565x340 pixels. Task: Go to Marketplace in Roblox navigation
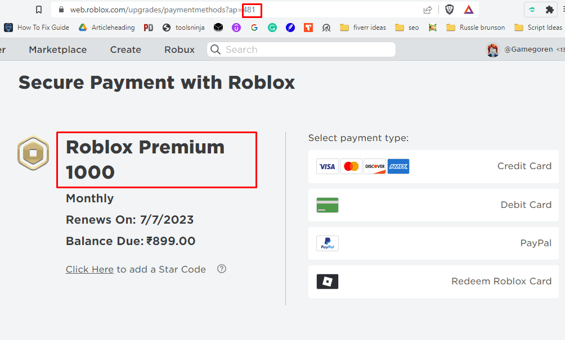pos(57,49)
